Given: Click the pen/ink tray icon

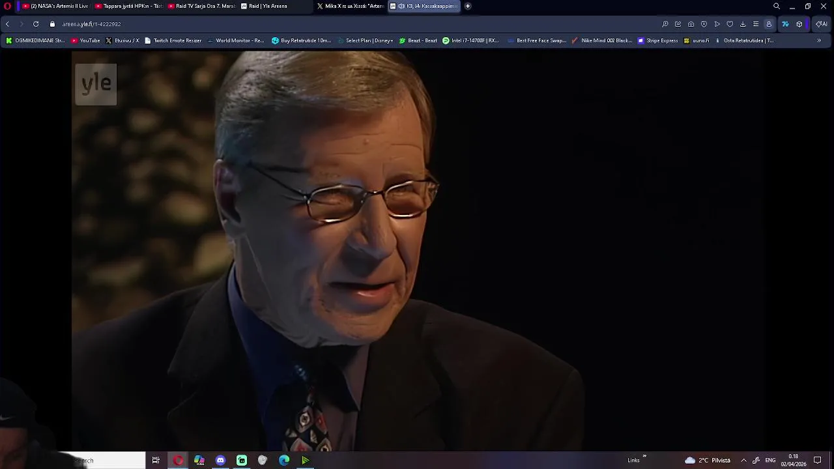Looking at the screenshot, I should (x=756, y=461).
